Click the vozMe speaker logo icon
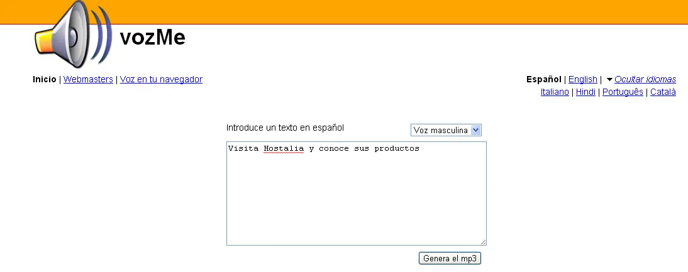The image size is (688, 272). pos(73,34)
